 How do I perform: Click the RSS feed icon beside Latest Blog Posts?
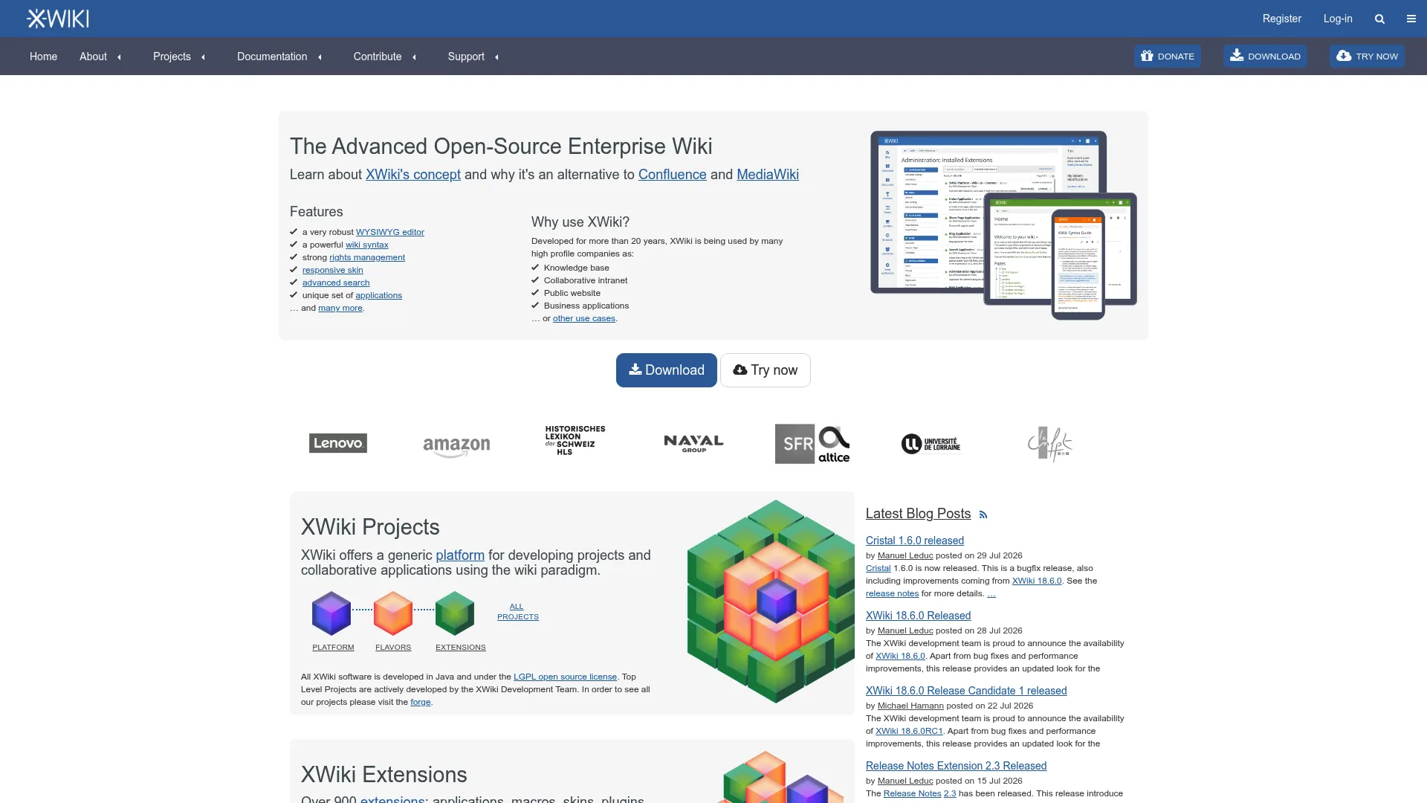tap(983, 515)
